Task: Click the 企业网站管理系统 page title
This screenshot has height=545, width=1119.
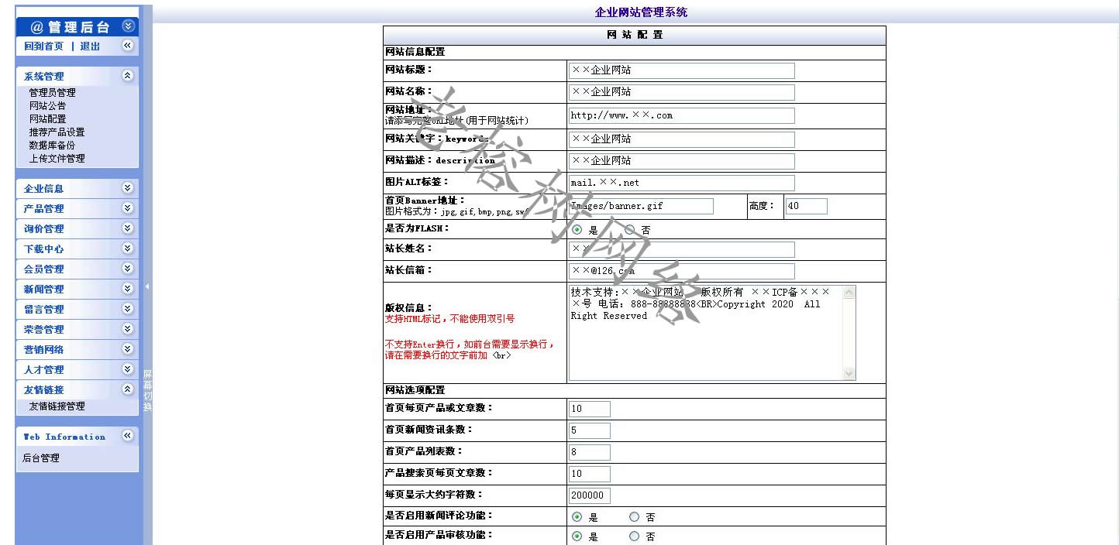Action: [641, 12]
